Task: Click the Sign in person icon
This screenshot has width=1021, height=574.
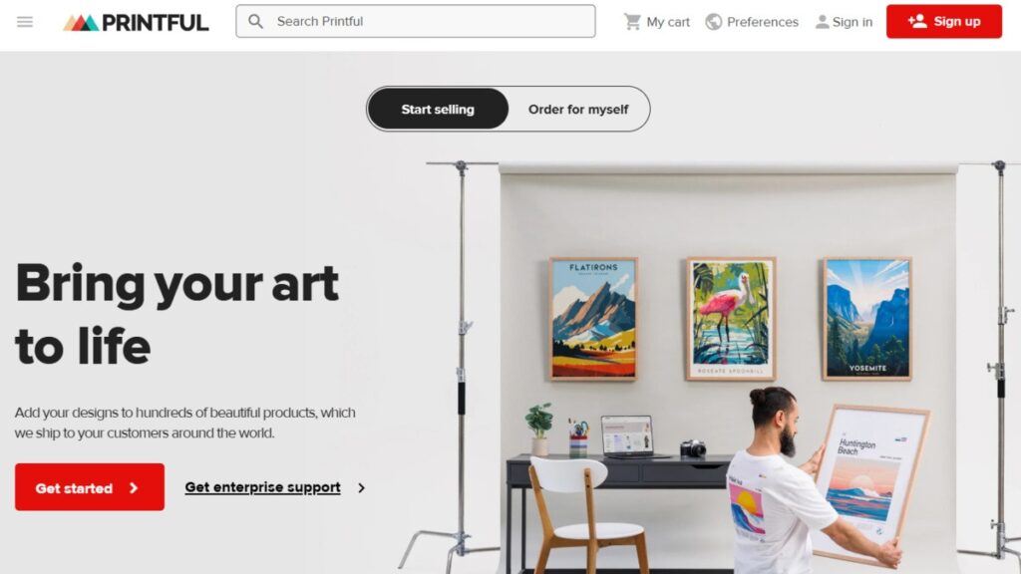Action: tap(822, 22)
